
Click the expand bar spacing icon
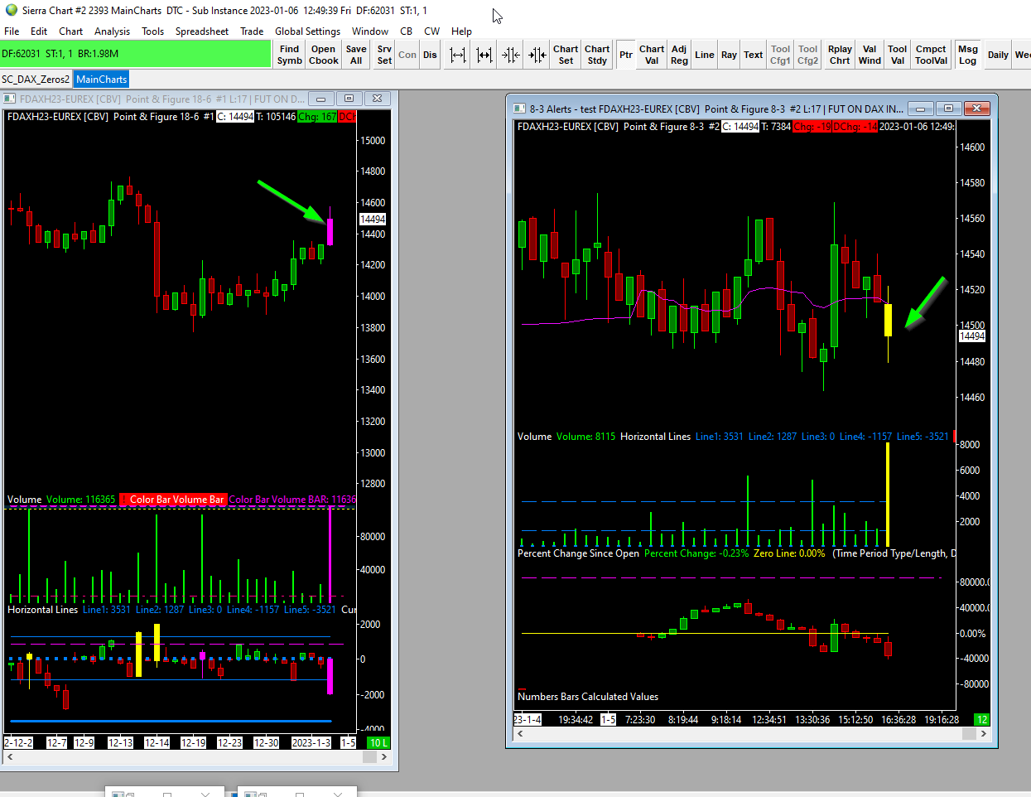point(484,55)
